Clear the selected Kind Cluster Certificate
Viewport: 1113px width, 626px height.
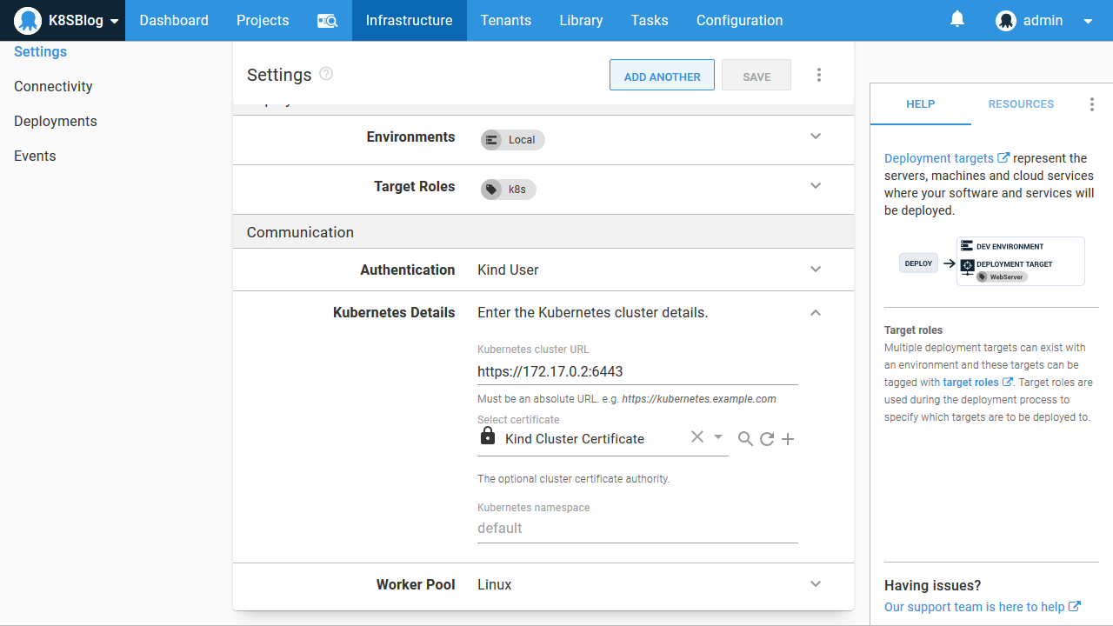click(696, 437)
